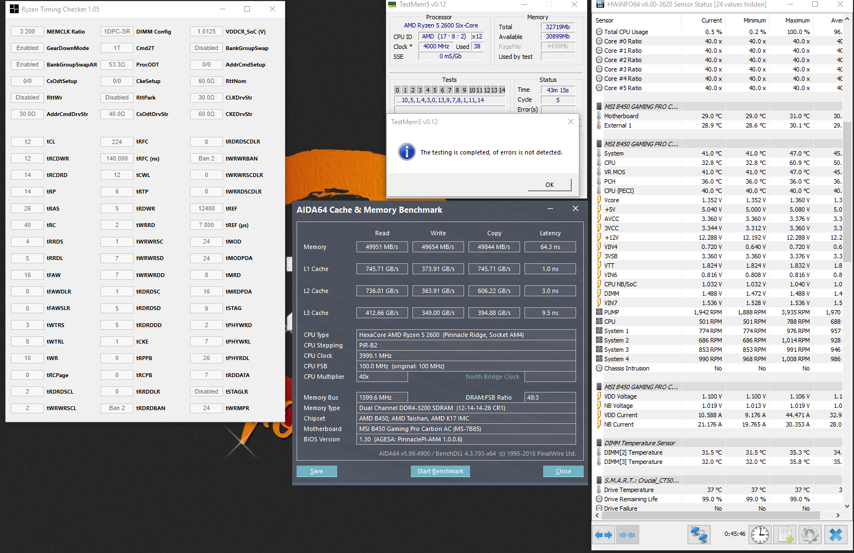Click drive icon beside S.M.A.R.T. Crucial header
The height and width of the screenshot is (553, 854).
click(599, 480)
